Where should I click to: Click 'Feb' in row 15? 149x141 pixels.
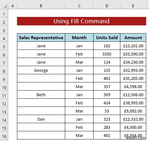coord(79,127)
